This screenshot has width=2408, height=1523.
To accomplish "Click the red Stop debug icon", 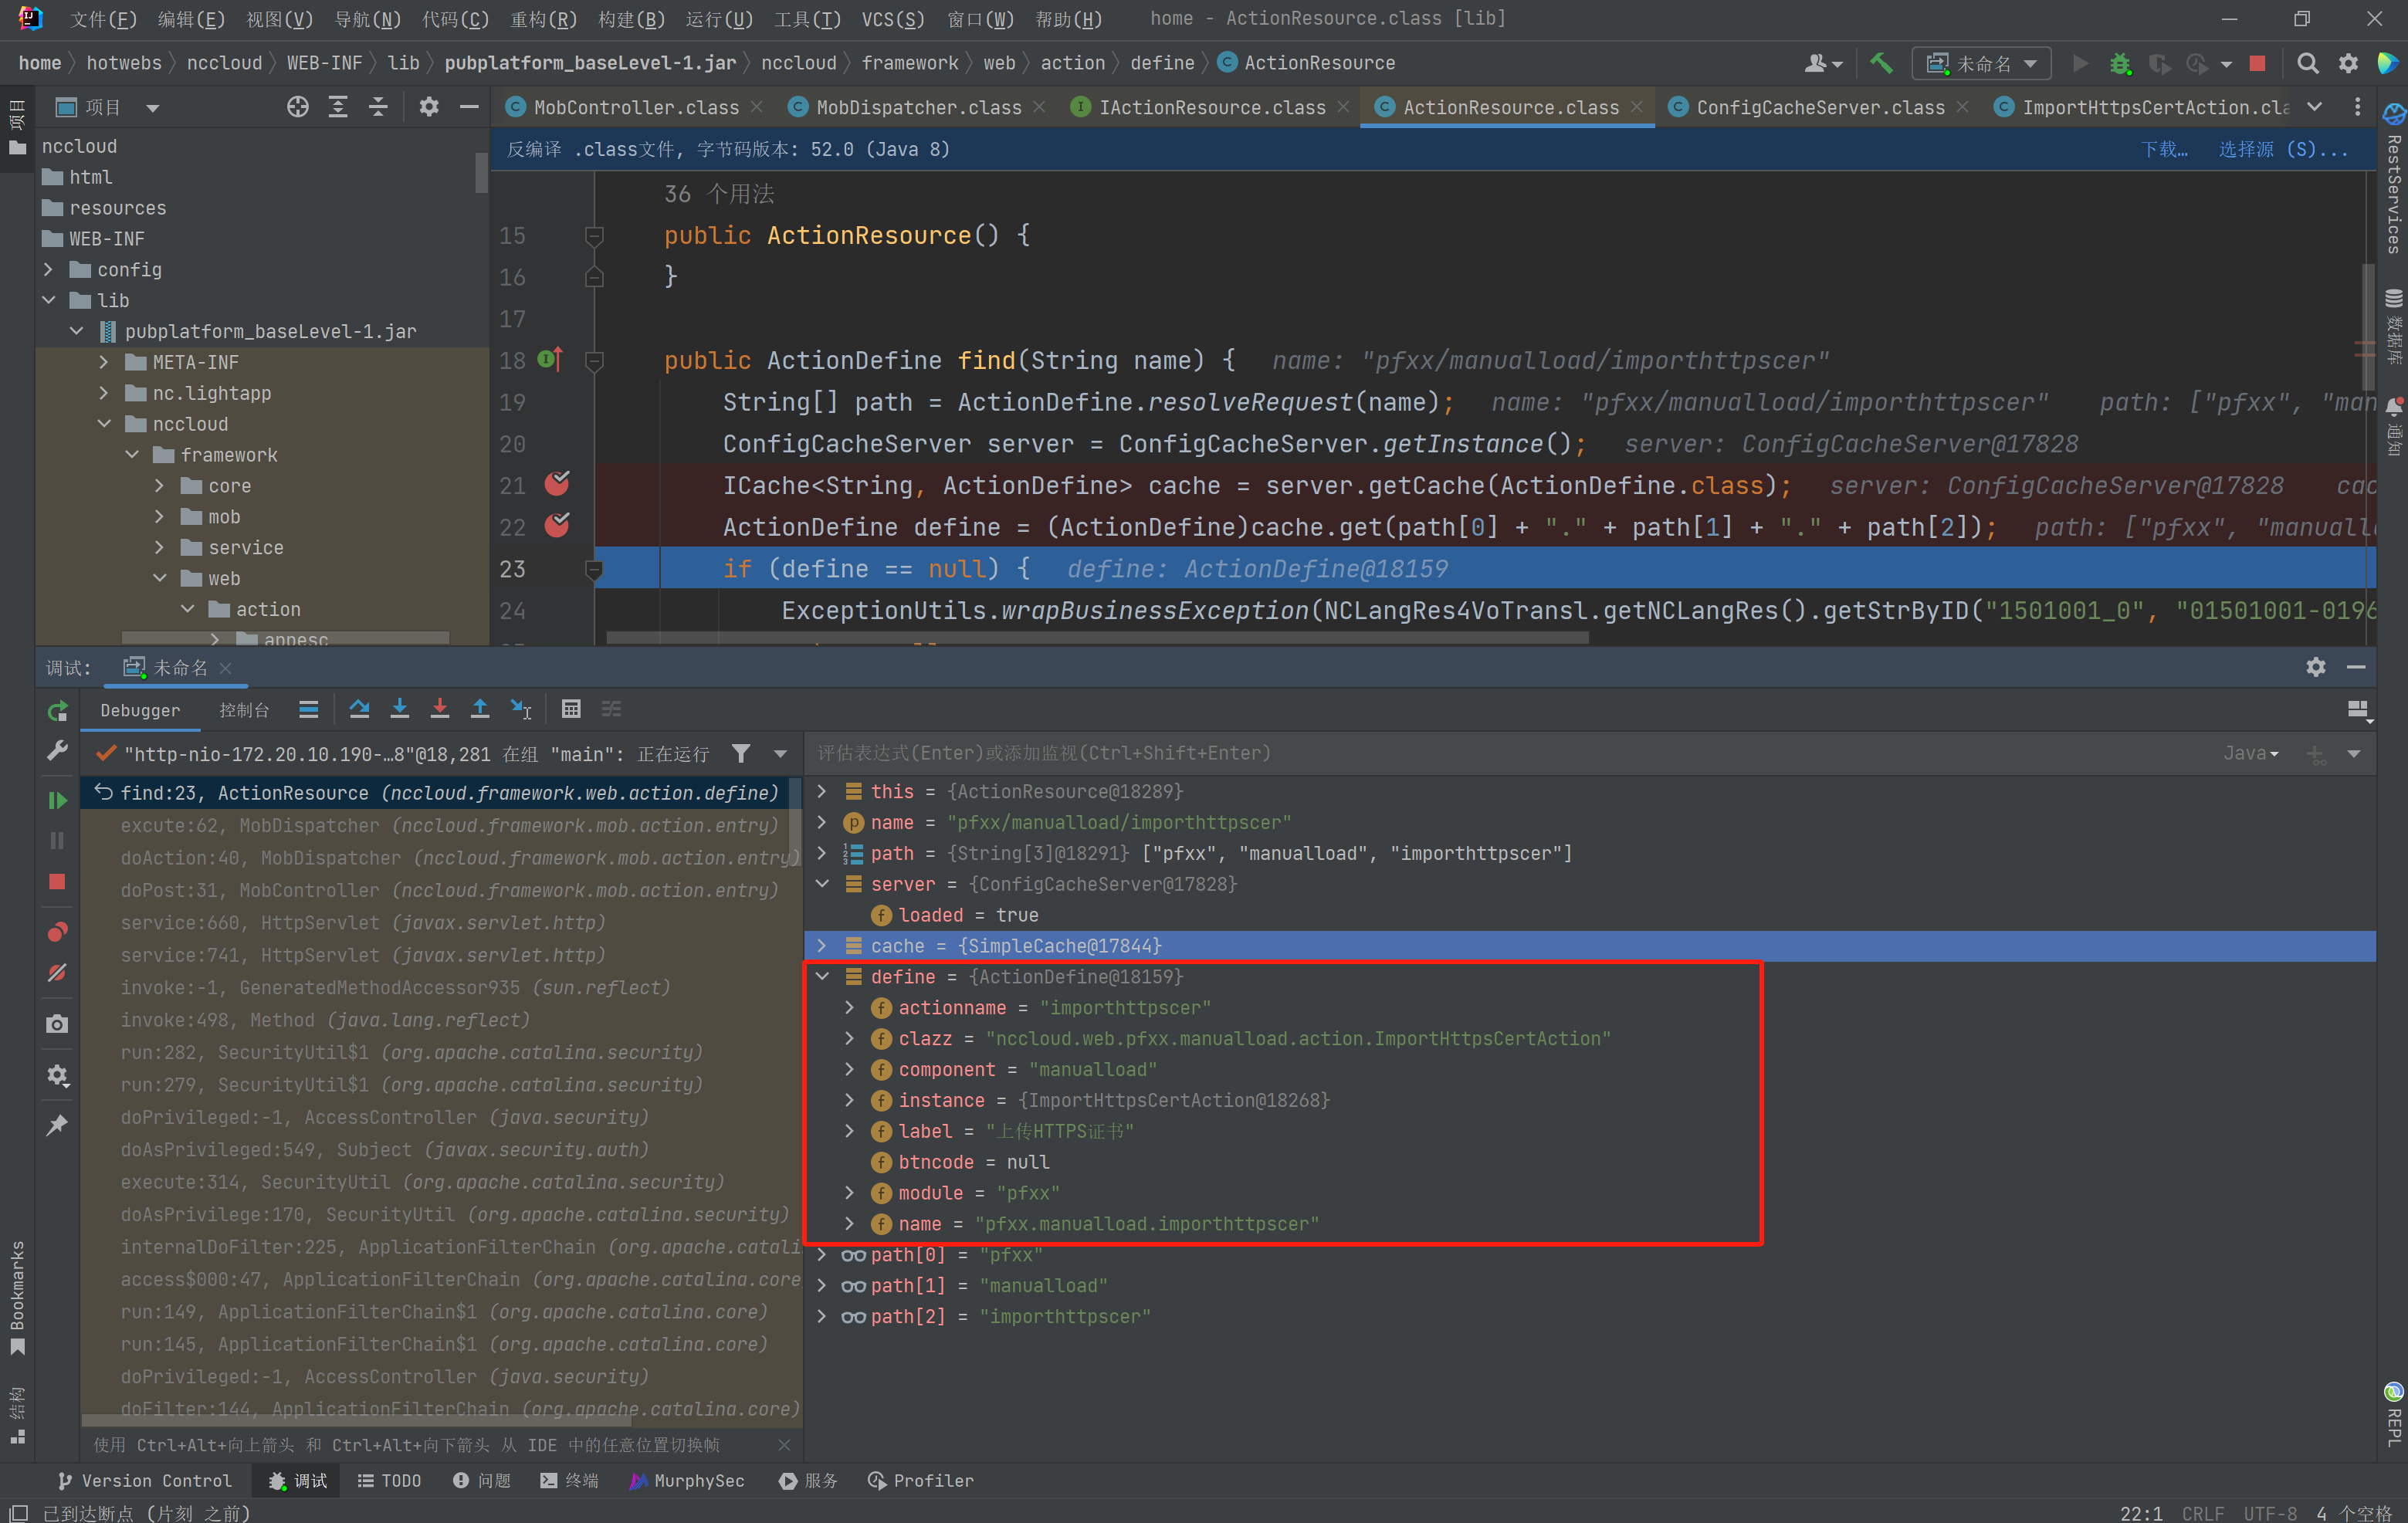I will [x=57, y=882].
